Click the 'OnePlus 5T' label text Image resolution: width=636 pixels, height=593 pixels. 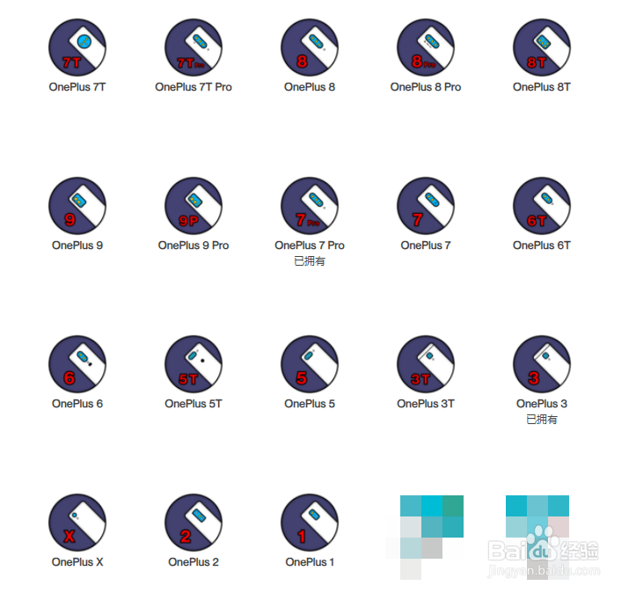point(194,404)
